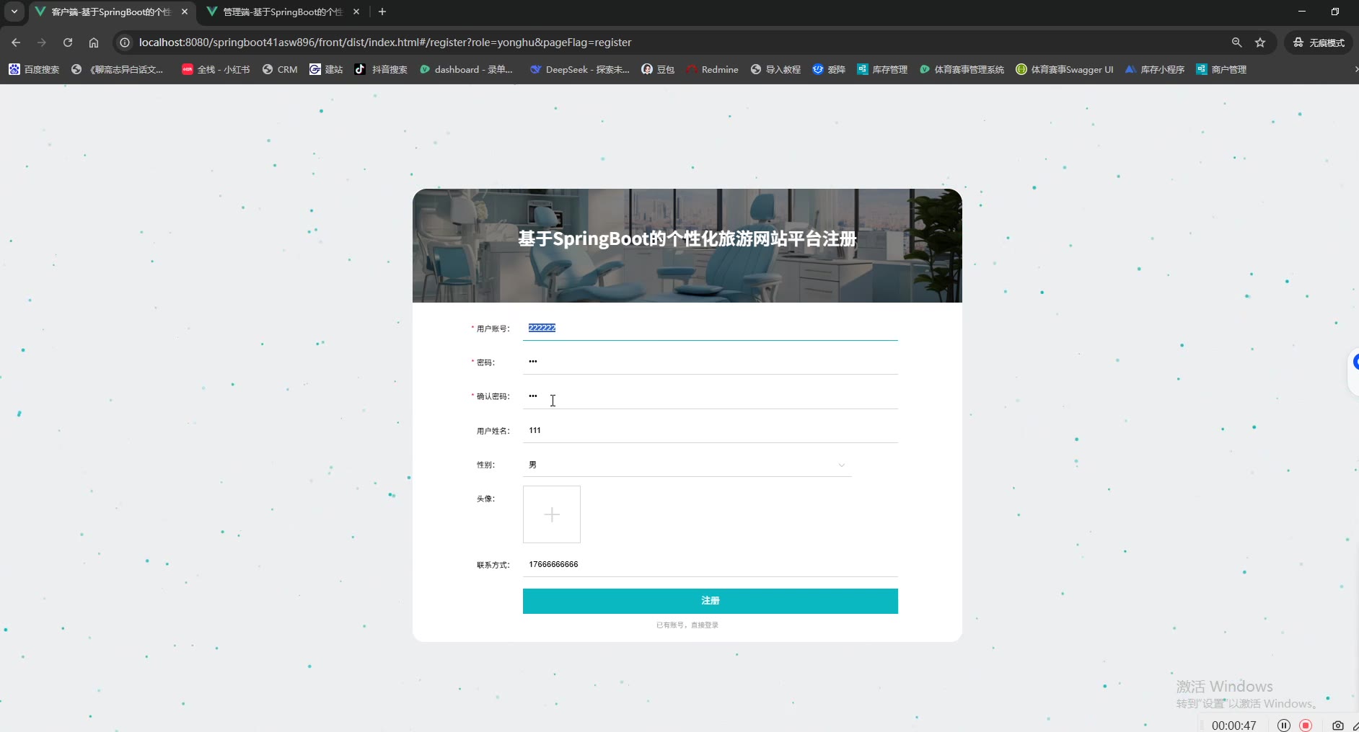Viewport: 1359px width, 732px height.
Task: Focus the 联系方式 phone number field
Action: [x=711, y=564]
